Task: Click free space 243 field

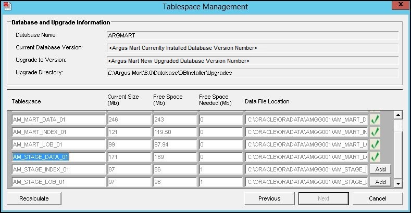Action: tap(175, 119)
